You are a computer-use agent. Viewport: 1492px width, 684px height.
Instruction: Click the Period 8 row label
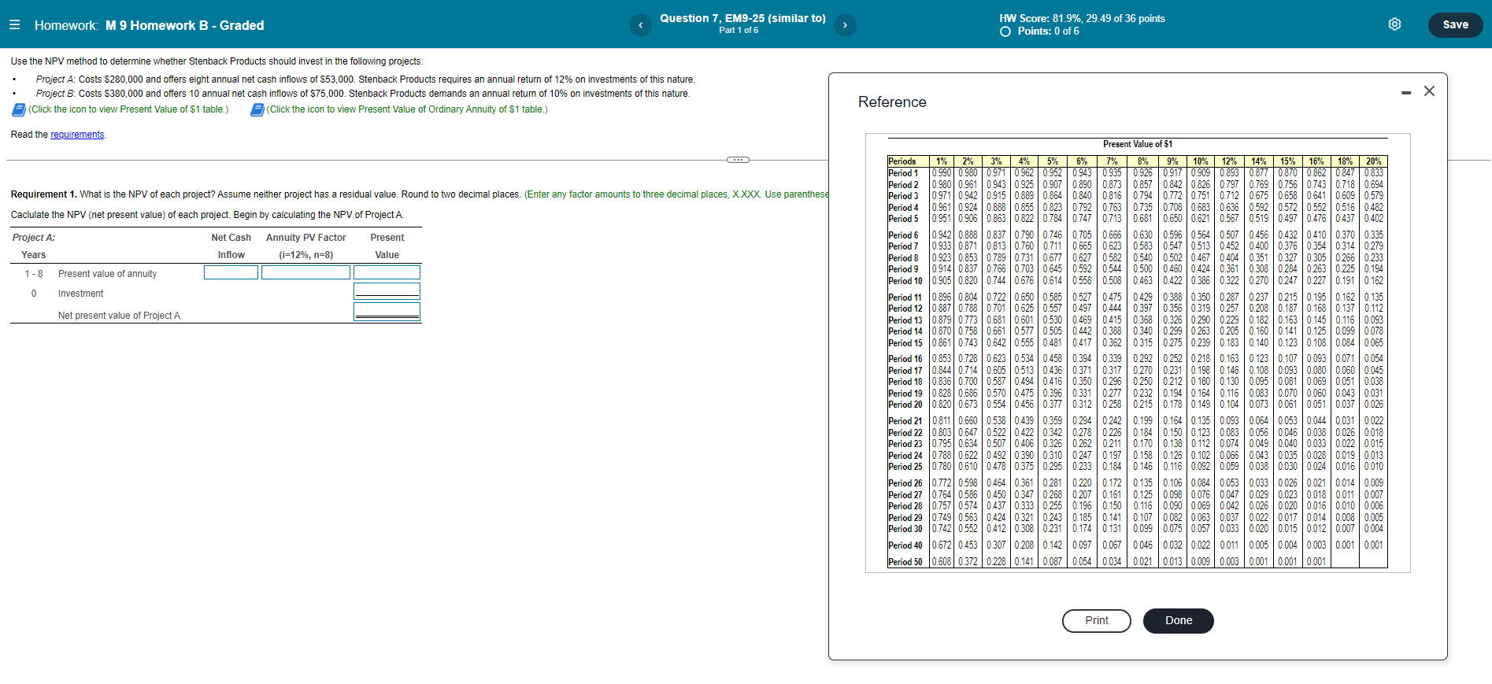pos(903,258)
